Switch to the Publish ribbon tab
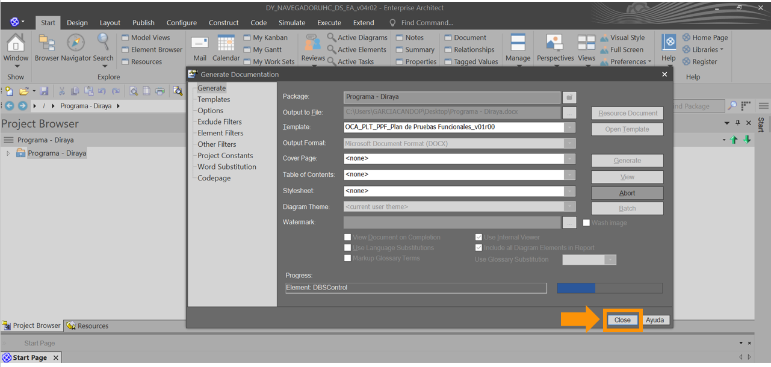The image size is (771, 367). click(x=143, y=23)
